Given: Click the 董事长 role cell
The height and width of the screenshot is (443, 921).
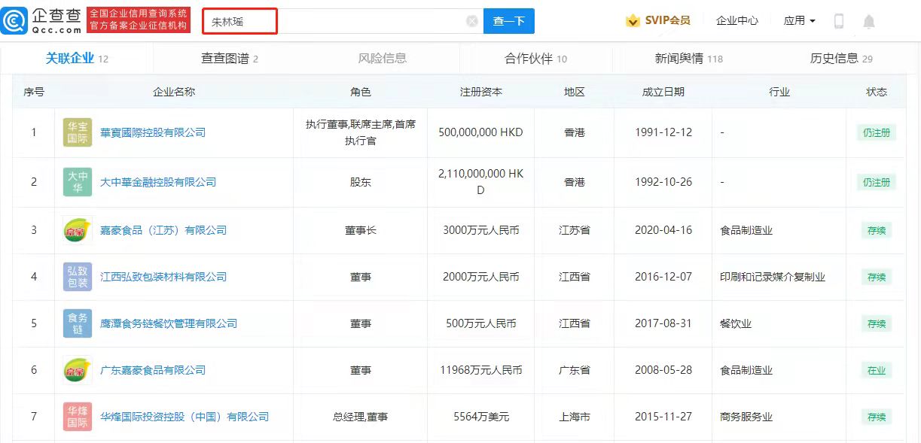Looking at the screenshot, I should click(x=361, y=230).
